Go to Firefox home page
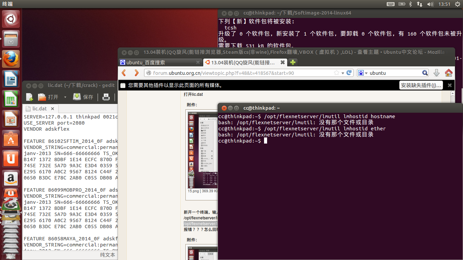This screenshot has height=260, width=463. tap(449, 73)
